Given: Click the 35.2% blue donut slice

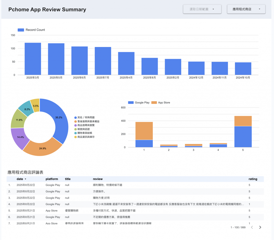Looking at the screenshot, I should (59, 117).
